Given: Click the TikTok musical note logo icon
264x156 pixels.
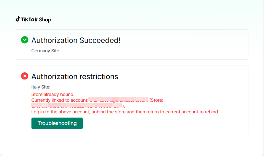Looking at the screenshot, I should tap(18, 19).
